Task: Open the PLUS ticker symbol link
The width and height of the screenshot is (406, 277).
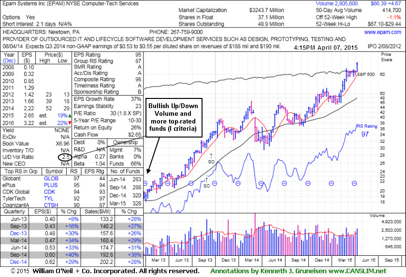Action: point(51,185)
